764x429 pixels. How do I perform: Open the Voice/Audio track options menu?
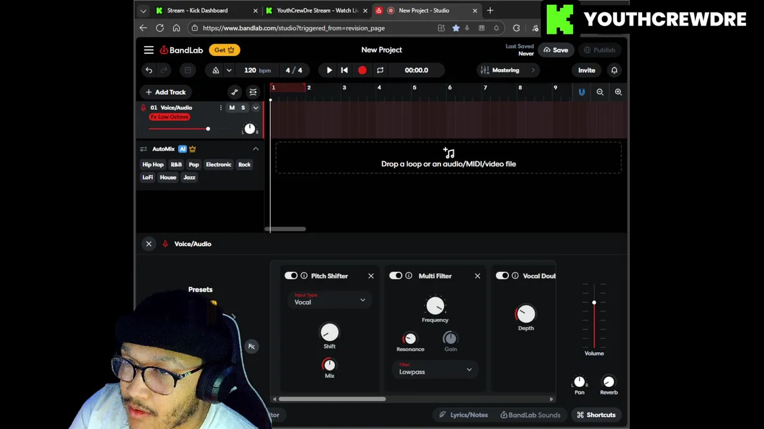click(x=220, y=108)
